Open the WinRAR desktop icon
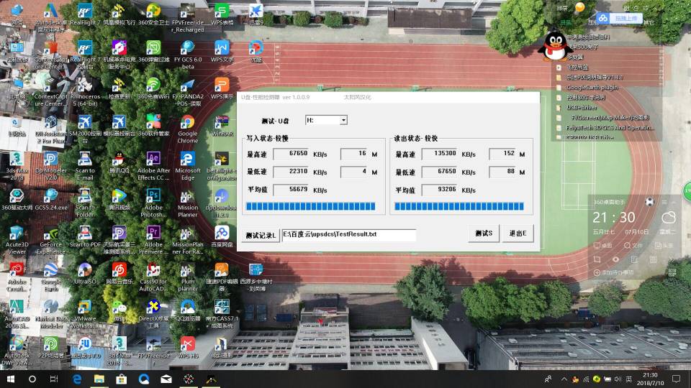Viewport: 691px width, 388px height. (222, 125)
